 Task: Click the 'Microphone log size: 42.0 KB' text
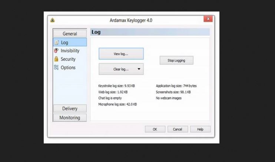[x=117, y=104]
